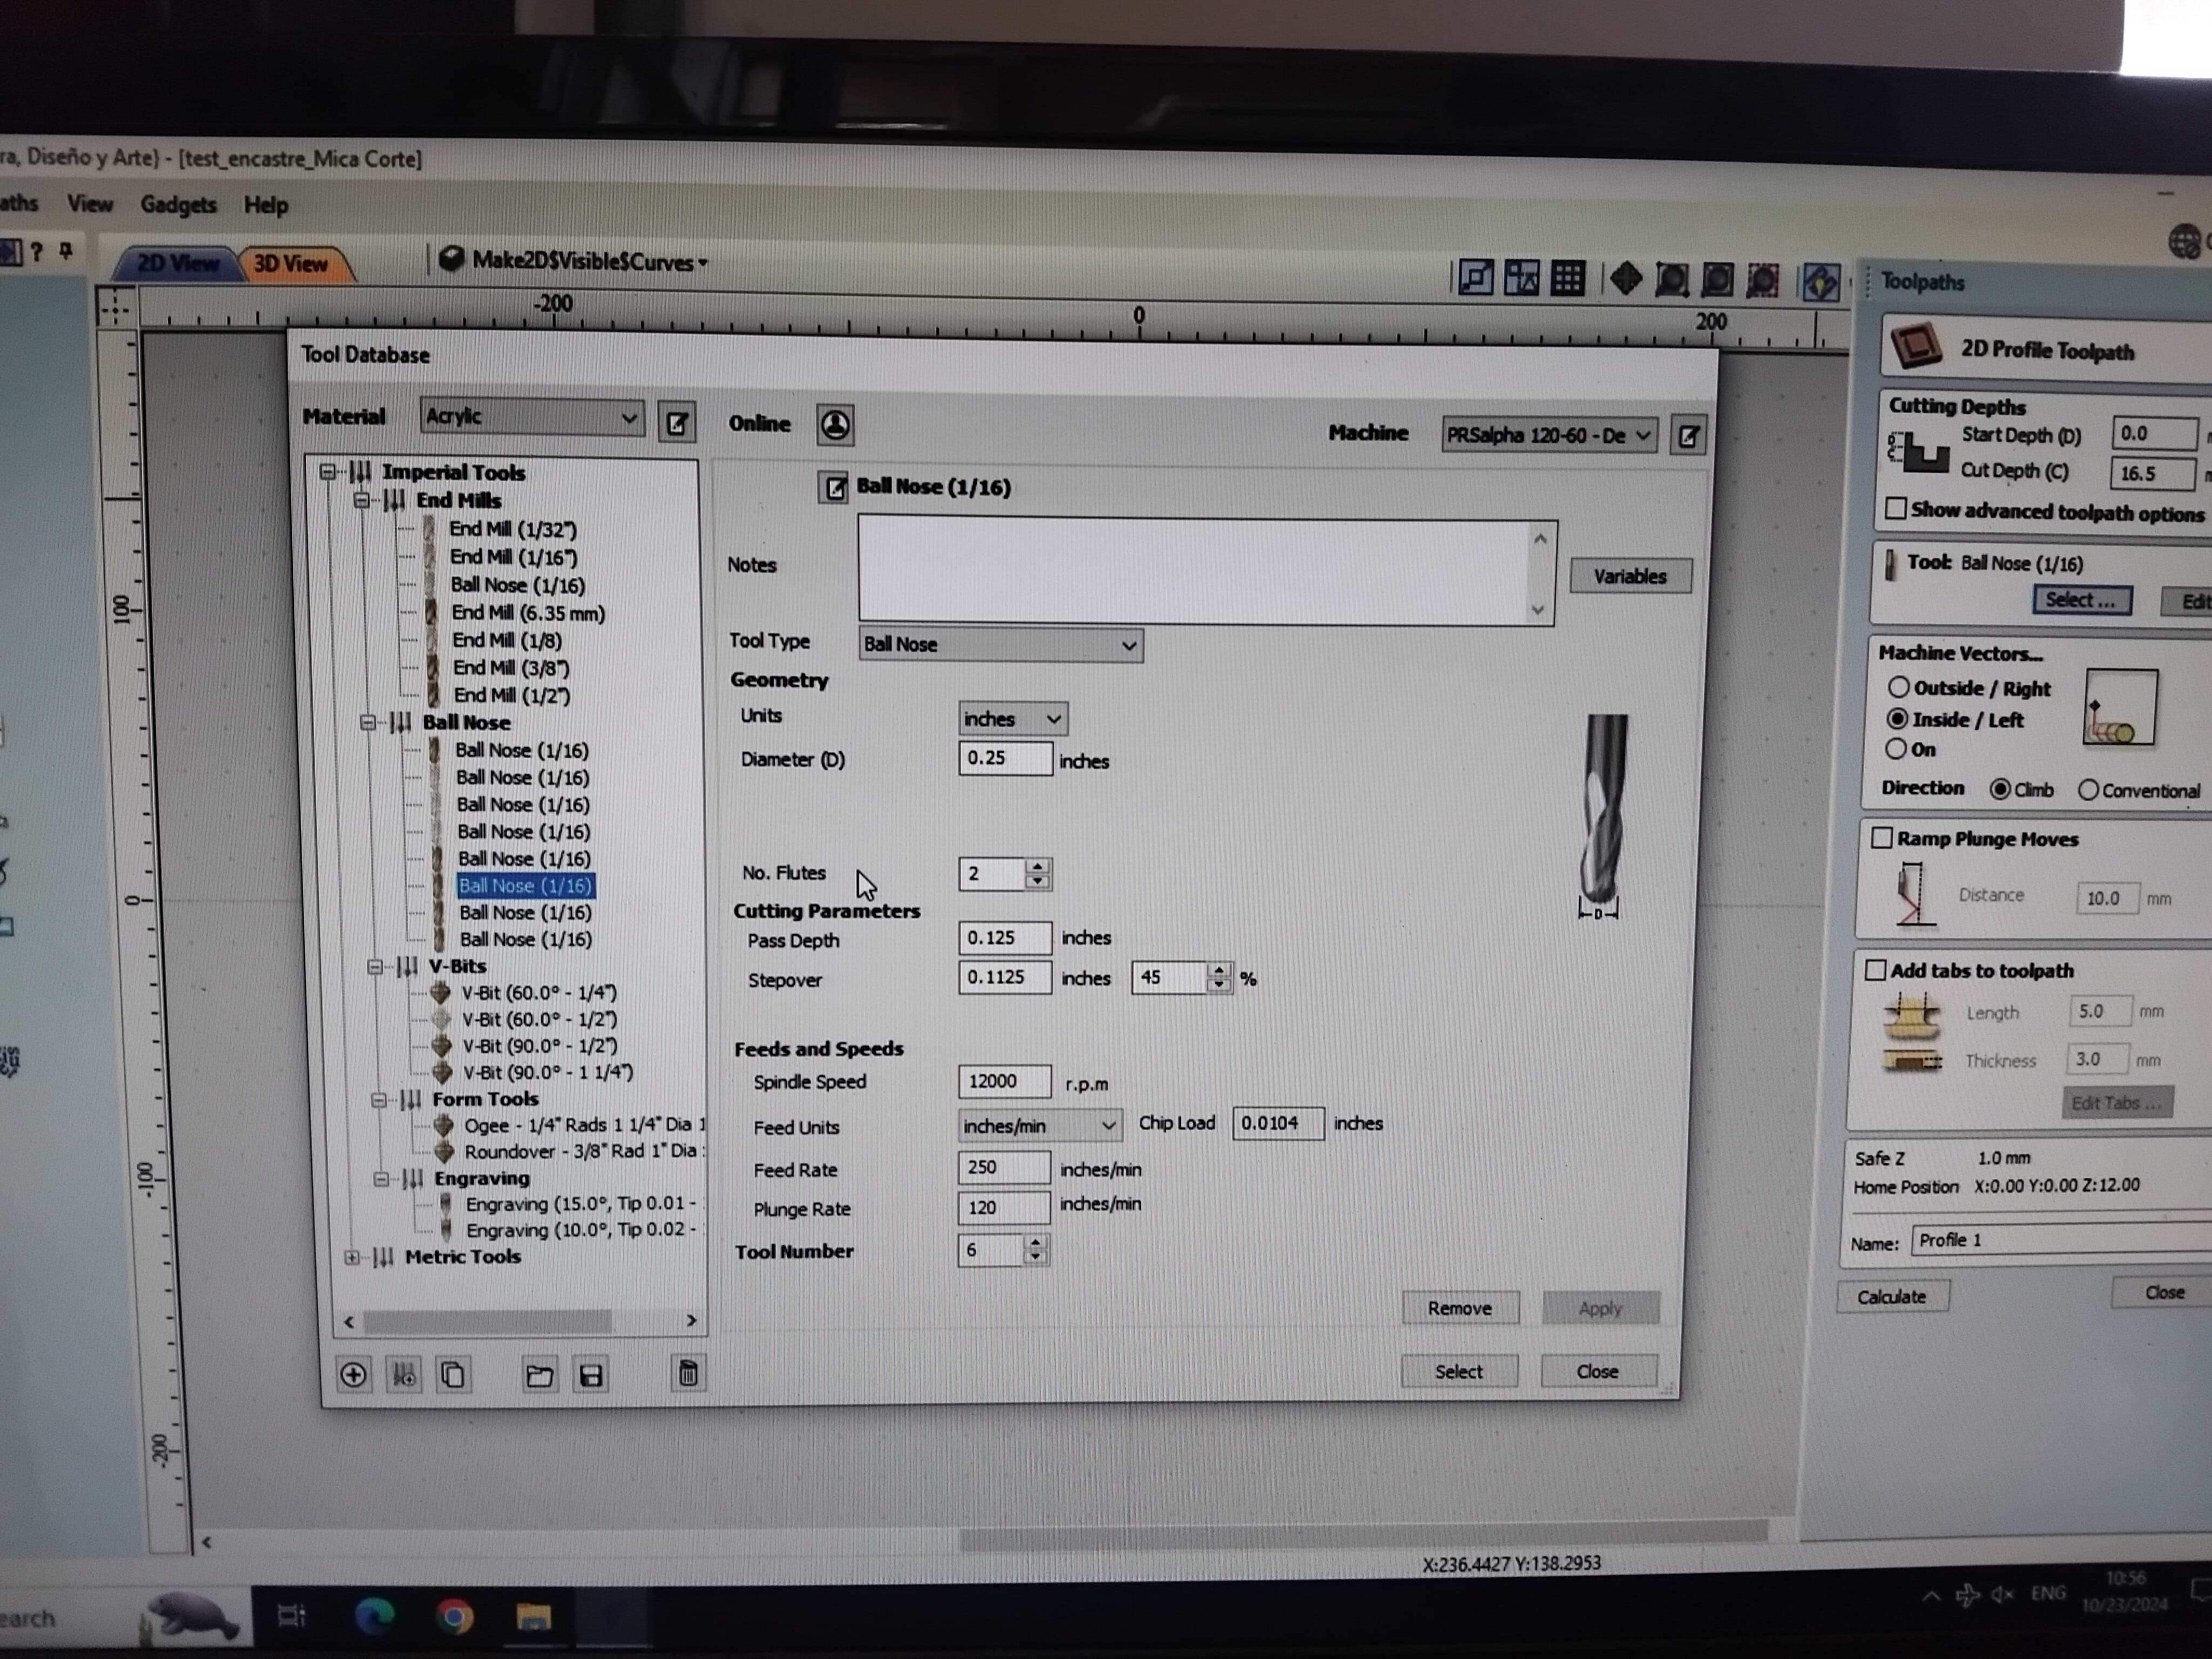2212x1659 pixels.
Task: Click the add new tool plus icon
Action: pos(353,1374)
